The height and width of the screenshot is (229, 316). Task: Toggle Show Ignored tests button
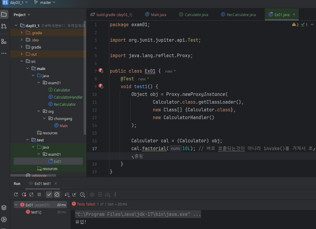[57, 194]
